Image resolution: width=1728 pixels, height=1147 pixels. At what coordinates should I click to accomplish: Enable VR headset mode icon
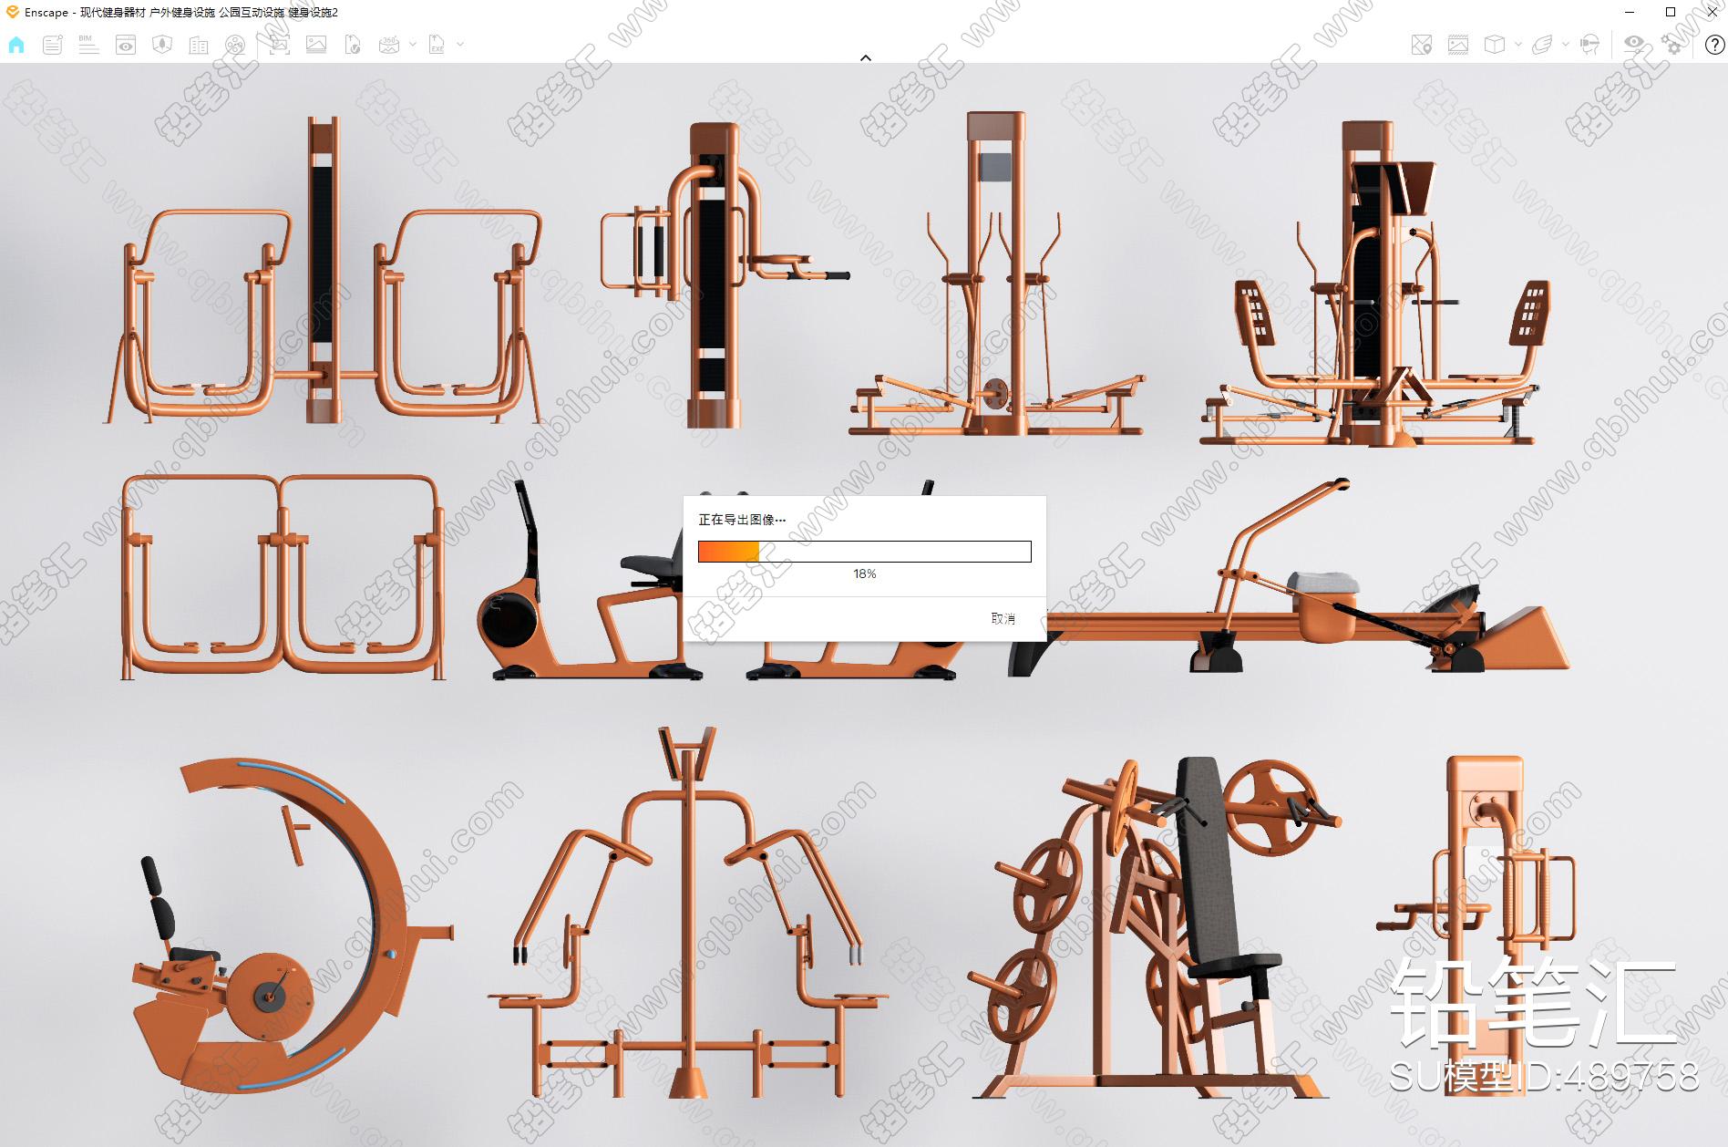1589,45
